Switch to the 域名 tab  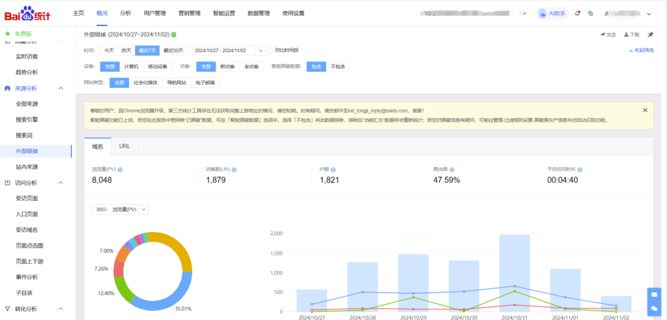98,146
